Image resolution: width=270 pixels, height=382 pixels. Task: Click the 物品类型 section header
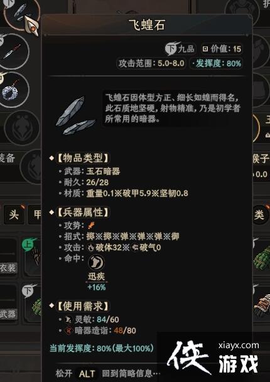(x=83, y=158)
